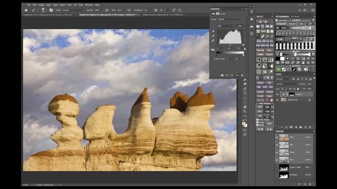Click the Home icon in options bar
Image resolution: width=337 pixels, height=189 pixels.
click(x=26, y=10)
